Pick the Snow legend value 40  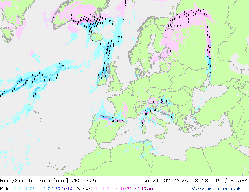pos(143,189)
